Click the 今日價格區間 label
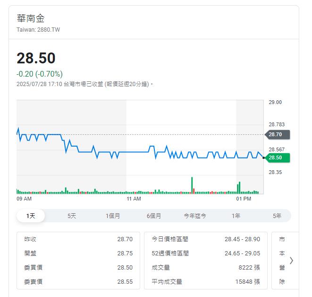This screenshot has width=312, height=297. point(170,239)
